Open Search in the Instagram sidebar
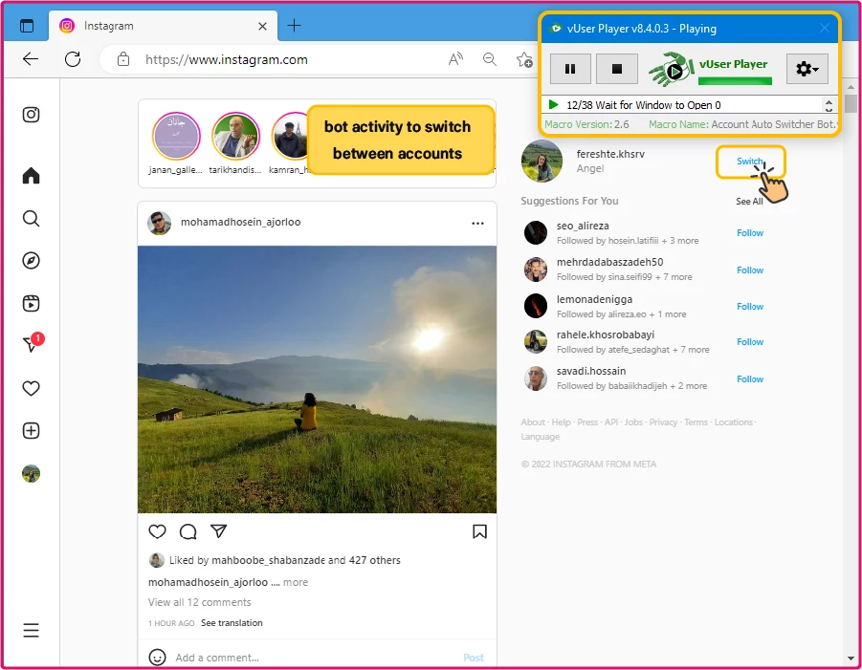 pos(31,219)
